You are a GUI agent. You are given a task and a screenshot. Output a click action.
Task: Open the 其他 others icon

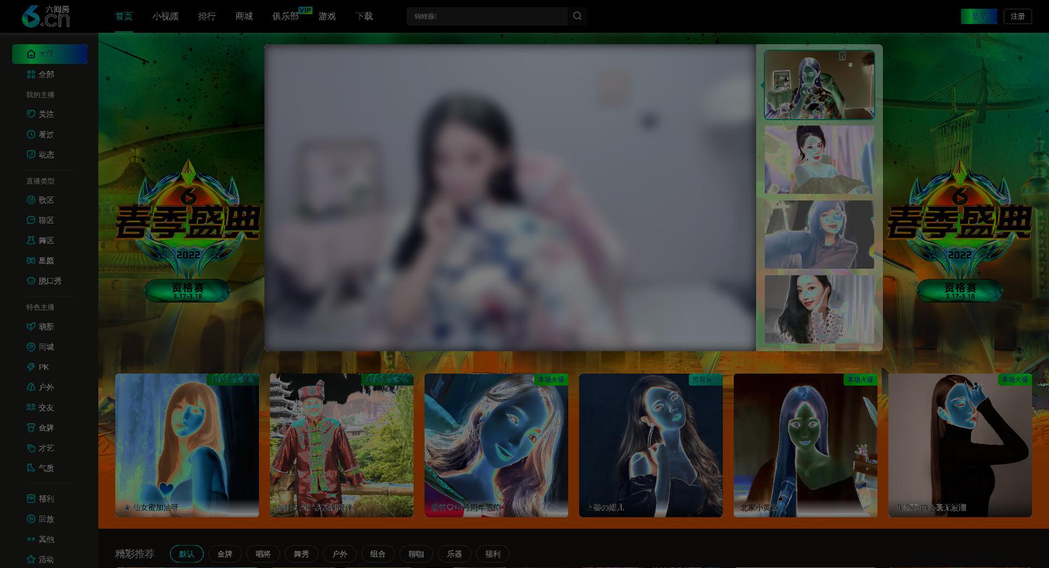tap(31, 539)
